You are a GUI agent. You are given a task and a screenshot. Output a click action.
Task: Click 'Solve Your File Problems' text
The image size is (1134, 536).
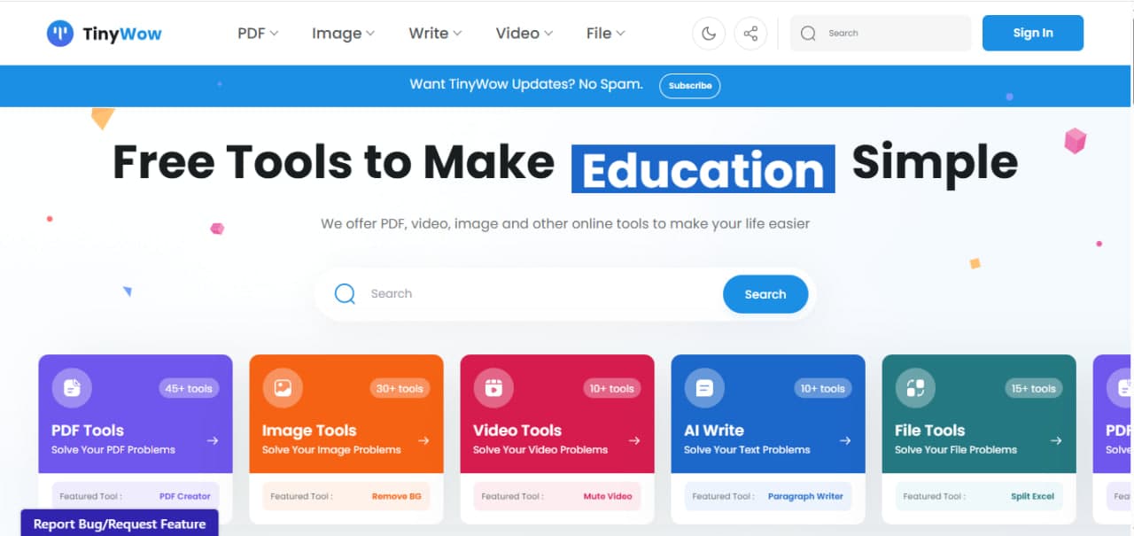[956, 450]
